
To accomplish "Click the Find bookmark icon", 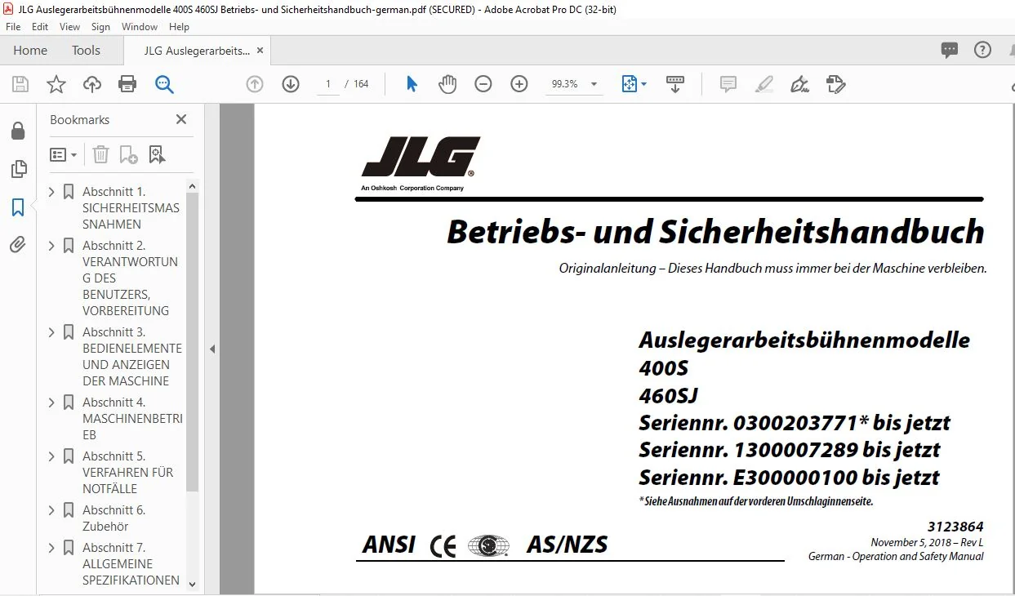I will [157, 154].
